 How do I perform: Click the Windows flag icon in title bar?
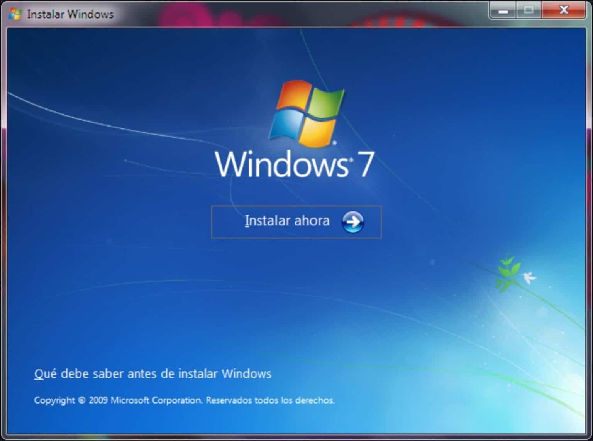(15, 14)
